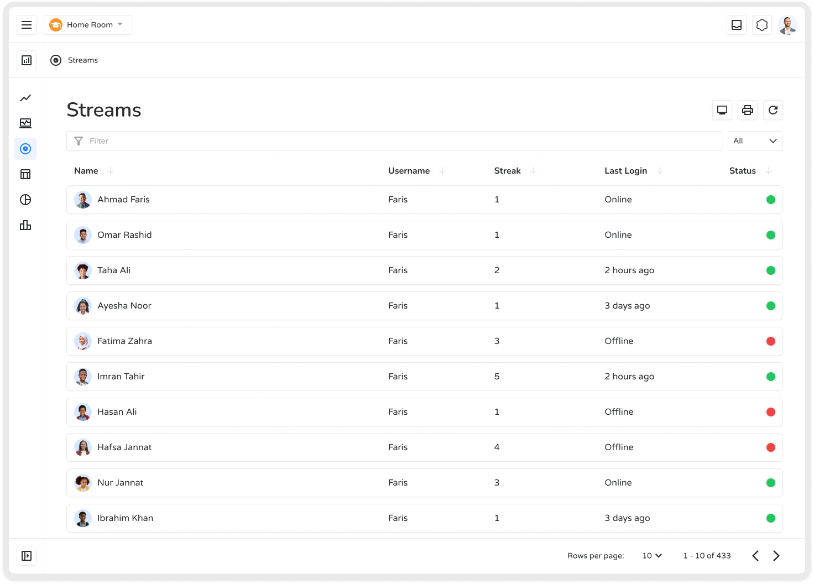Toggle Ahmad Faris's green status indicator
This screenshot has height=584, width=814.
(x=770, y=200)
